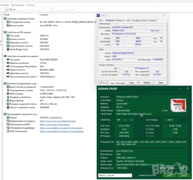Click the '240 mm x 300 mm' value
Screen dimensions: 193x180
pos(49,104)
